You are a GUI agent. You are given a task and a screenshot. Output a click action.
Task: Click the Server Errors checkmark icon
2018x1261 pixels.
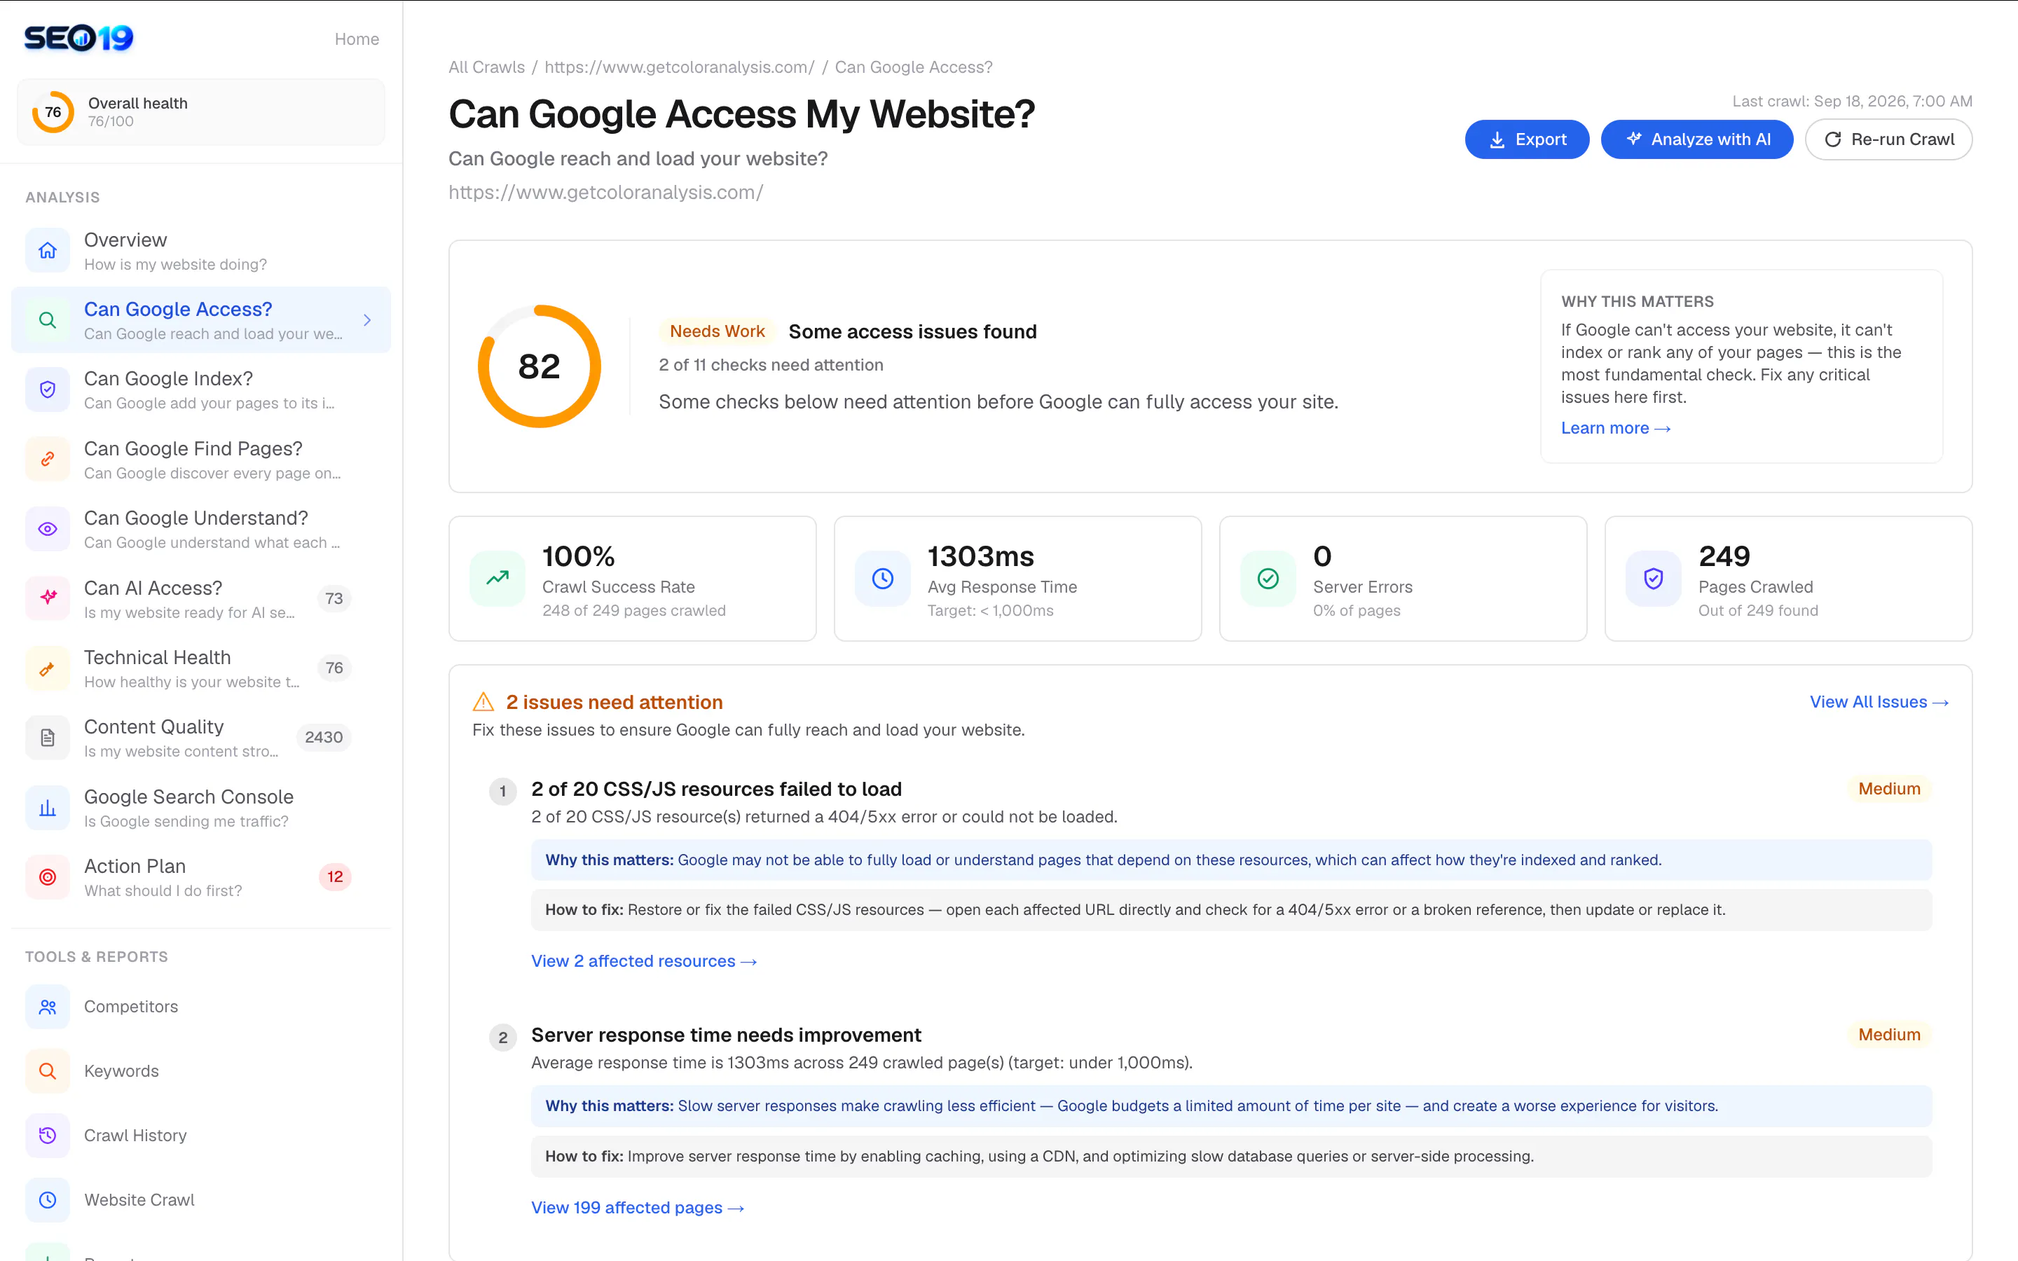pos(1268,578)
